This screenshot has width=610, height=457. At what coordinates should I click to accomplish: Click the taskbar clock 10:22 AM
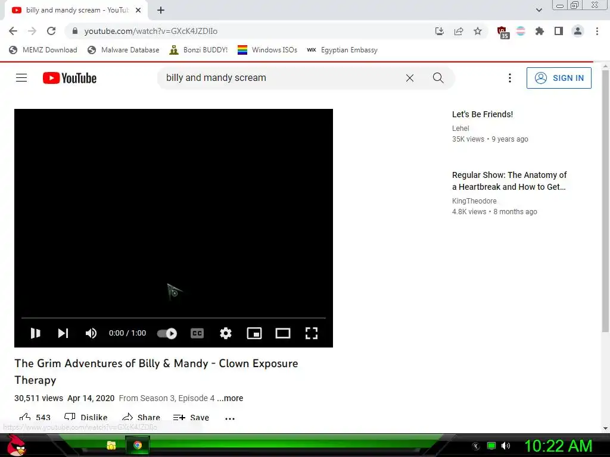click(559, 446)
